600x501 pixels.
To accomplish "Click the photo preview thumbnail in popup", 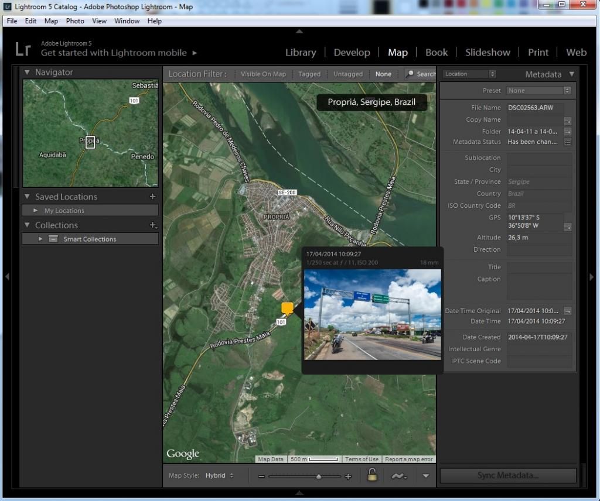I will (x=372, y=314).
